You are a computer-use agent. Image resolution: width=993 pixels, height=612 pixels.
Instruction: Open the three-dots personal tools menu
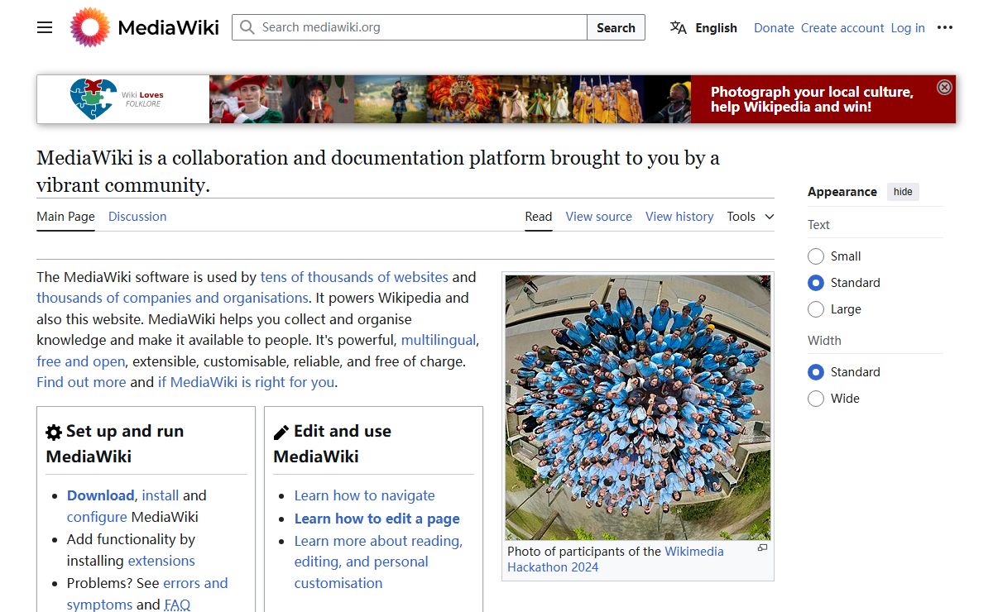click(x=945, y=27)
